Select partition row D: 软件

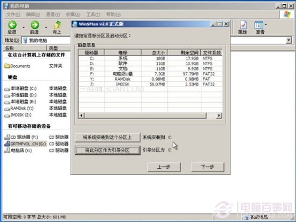click(150, 63)
